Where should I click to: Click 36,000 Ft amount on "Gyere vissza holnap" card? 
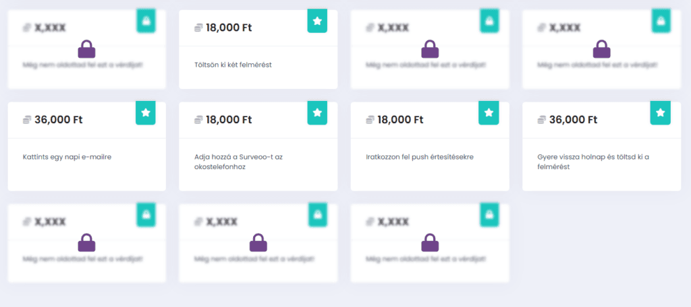tap(574, 120)
